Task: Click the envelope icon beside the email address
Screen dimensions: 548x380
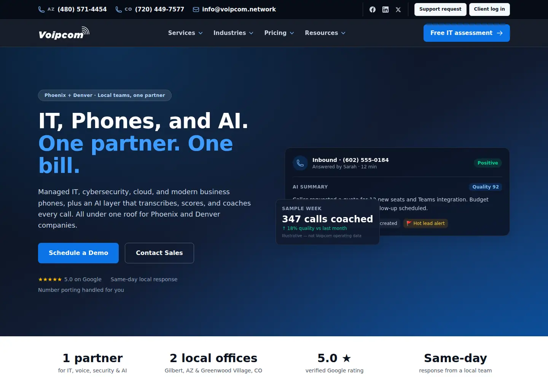Action: (x=196, y=9)
